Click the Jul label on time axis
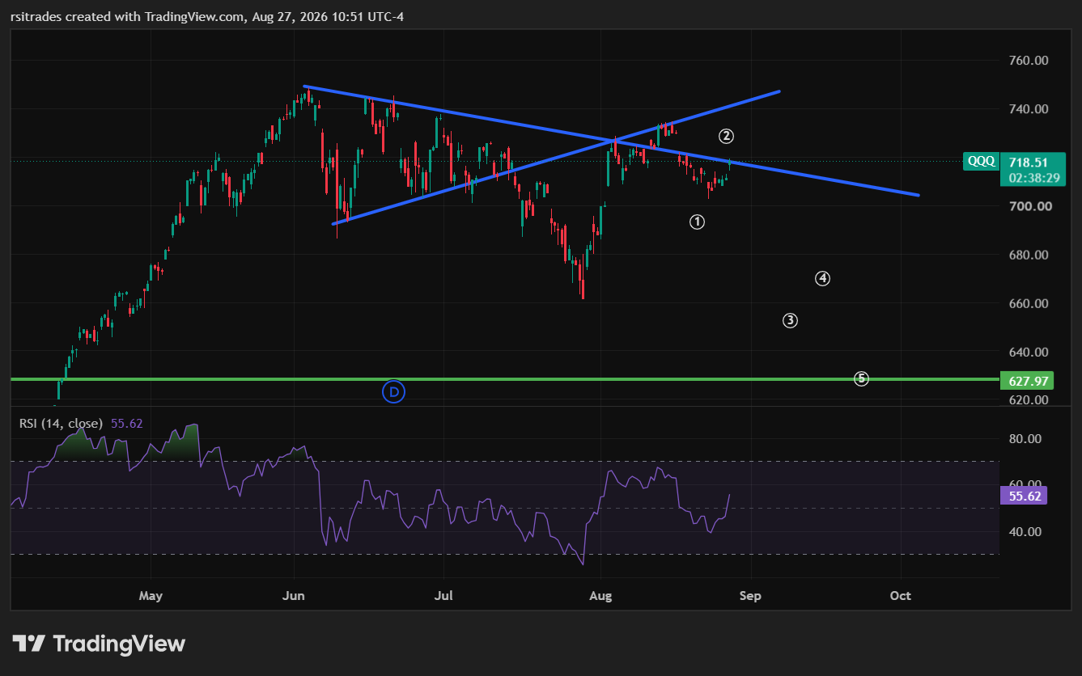The height and width of the screenshot is (676, 1082). (x=443, y=596)
